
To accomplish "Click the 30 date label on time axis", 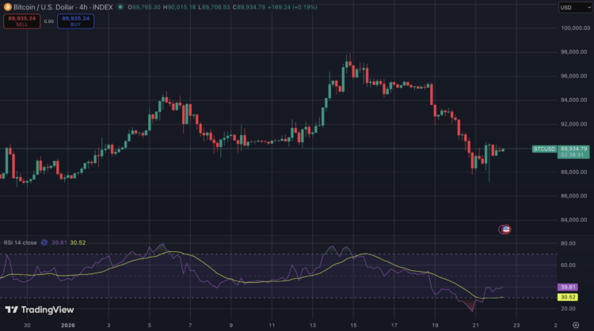I will pyautogui.click(x=27, y=325).
